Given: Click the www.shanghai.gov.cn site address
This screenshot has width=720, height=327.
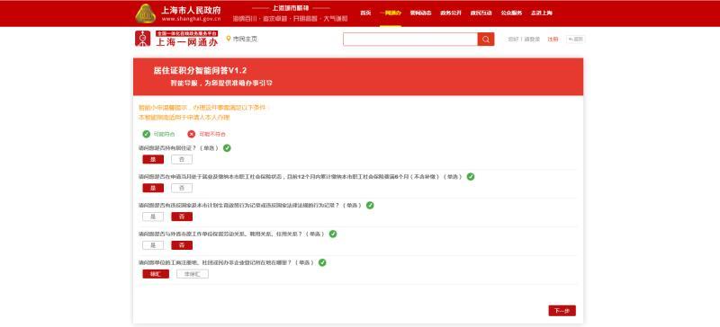Looking at the screenshot, I should pos(191,19).
